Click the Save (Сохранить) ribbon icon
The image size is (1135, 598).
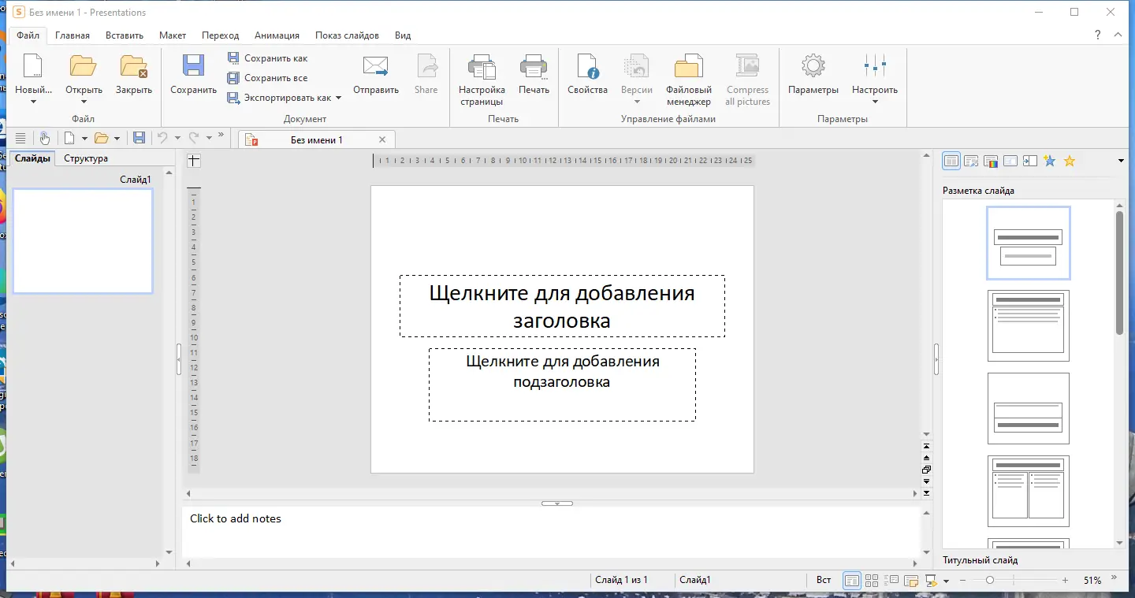tap(193, 67)
